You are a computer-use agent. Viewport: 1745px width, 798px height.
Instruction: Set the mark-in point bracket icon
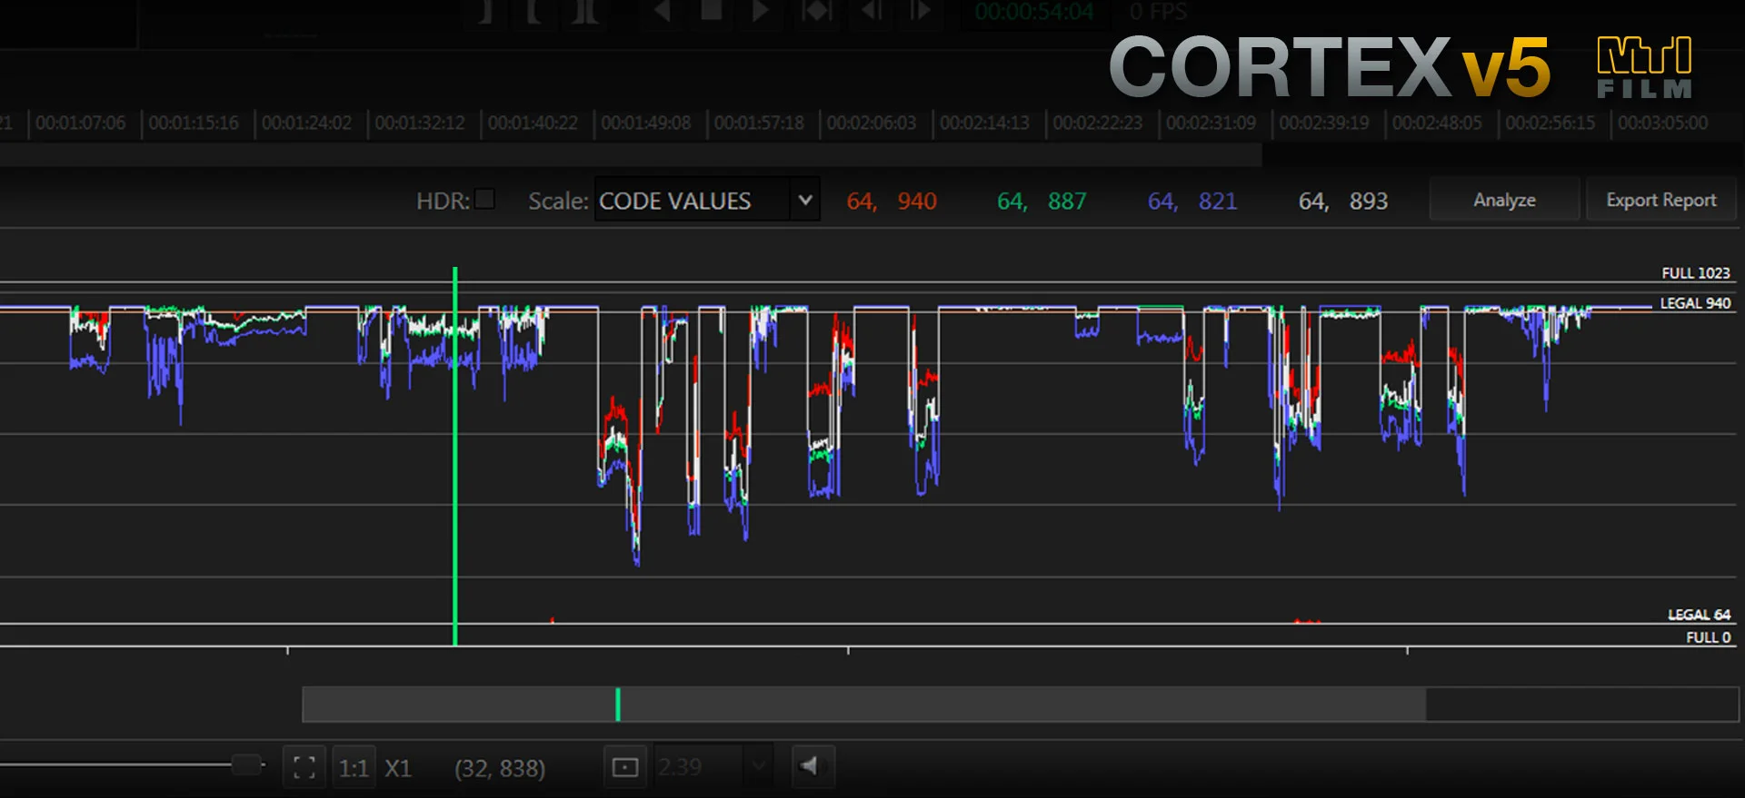click(x=486, y=12)
